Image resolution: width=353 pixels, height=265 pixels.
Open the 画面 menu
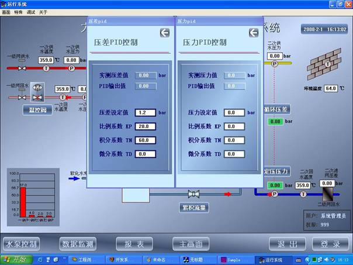pyautogui.click(x=6, y=12)
